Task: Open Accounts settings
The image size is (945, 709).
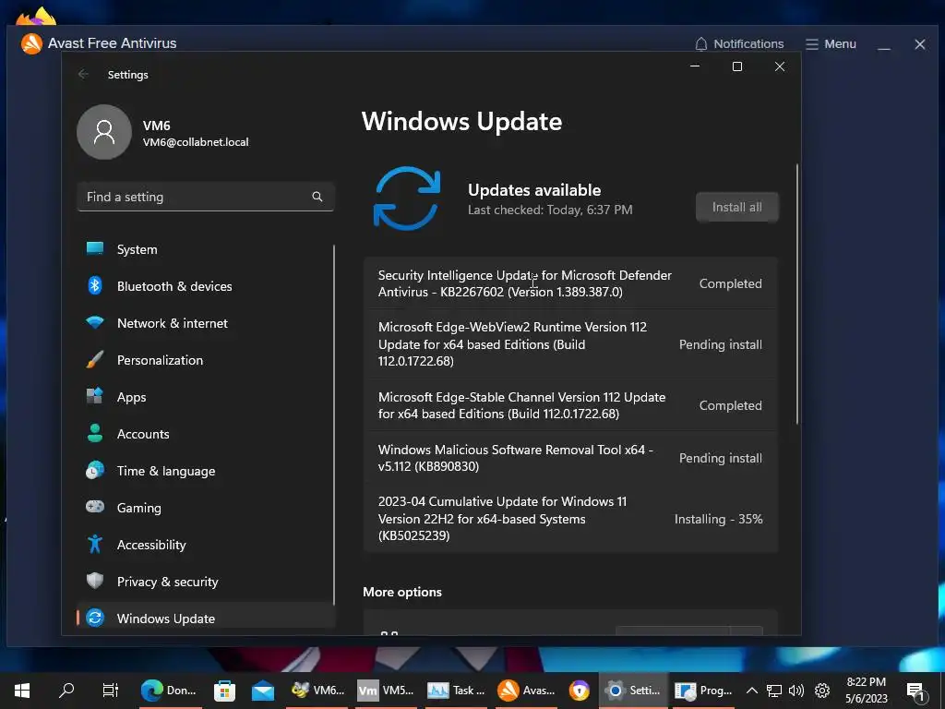Action: click(x=205, y=434)
